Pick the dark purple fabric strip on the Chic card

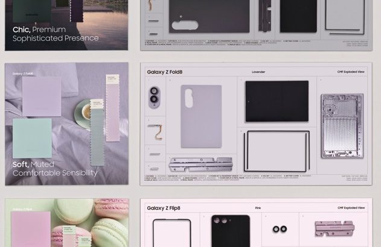[x=77, y=11]
